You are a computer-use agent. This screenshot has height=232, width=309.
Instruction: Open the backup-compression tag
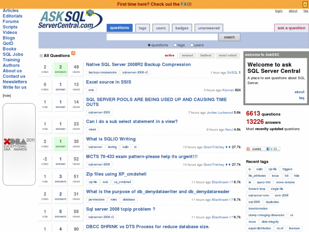pos(102,72)
